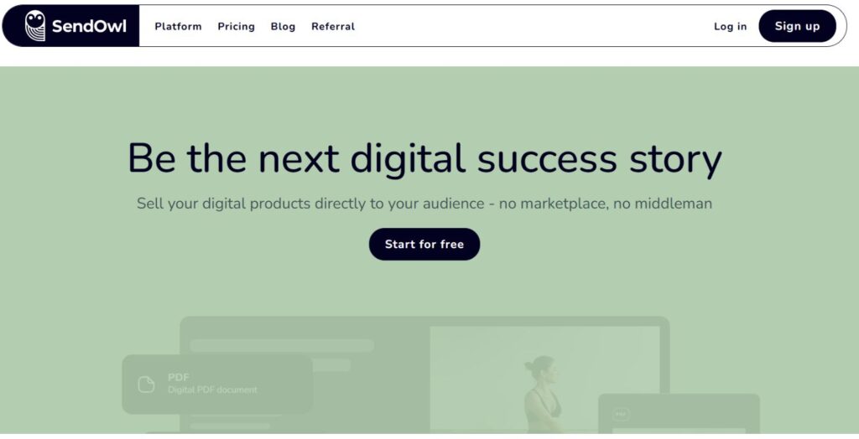Select the Referral nav item
The image size is (859, 439).
(333, 27)
